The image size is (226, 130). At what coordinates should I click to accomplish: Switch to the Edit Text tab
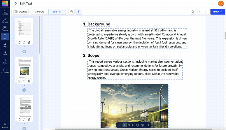(x=57, y=12)
